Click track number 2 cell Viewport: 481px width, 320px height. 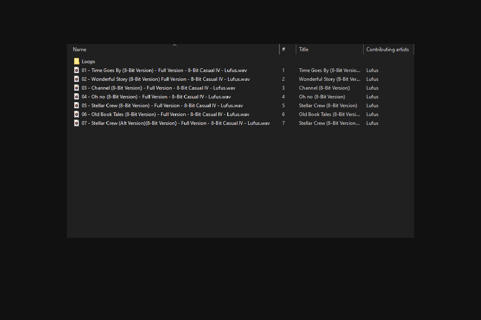coord(283,79)
